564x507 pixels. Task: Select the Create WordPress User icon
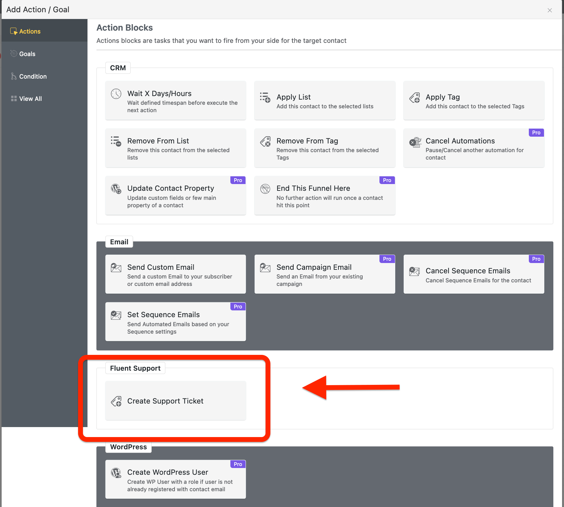click(116, 473)
